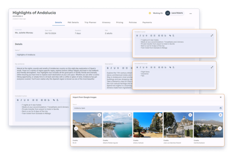Apply bold in the Excluded from price card
Viewport: 233px width, 155px height.
(137, 67)
